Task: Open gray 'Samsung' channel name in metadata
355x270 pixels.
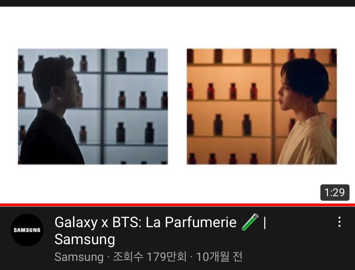Action: [79, 257]
